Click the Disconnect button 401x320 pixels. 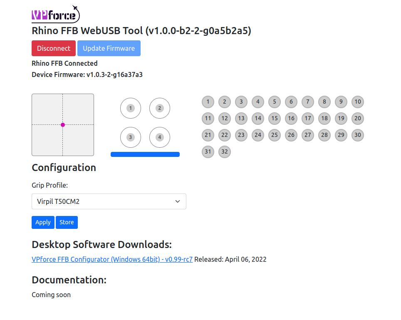click(x=54, y=48)
